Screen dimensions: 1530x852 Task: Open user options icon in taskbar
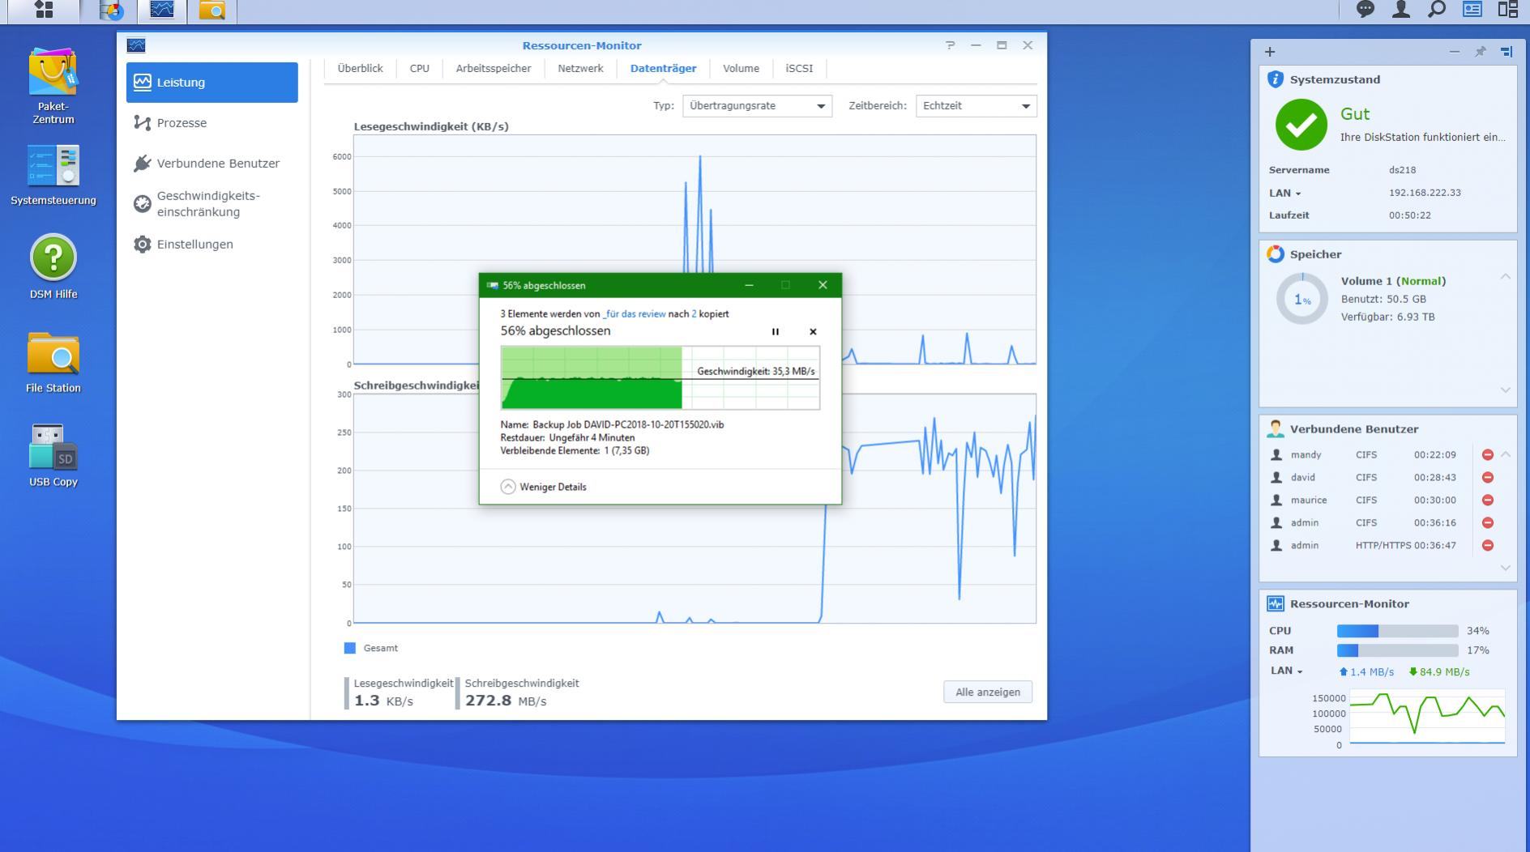(x=1401, y=10)
